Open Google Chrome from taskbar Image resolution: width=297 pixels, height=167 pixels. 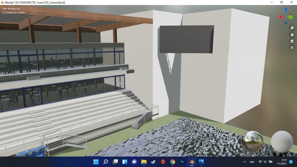coord(173,162)
